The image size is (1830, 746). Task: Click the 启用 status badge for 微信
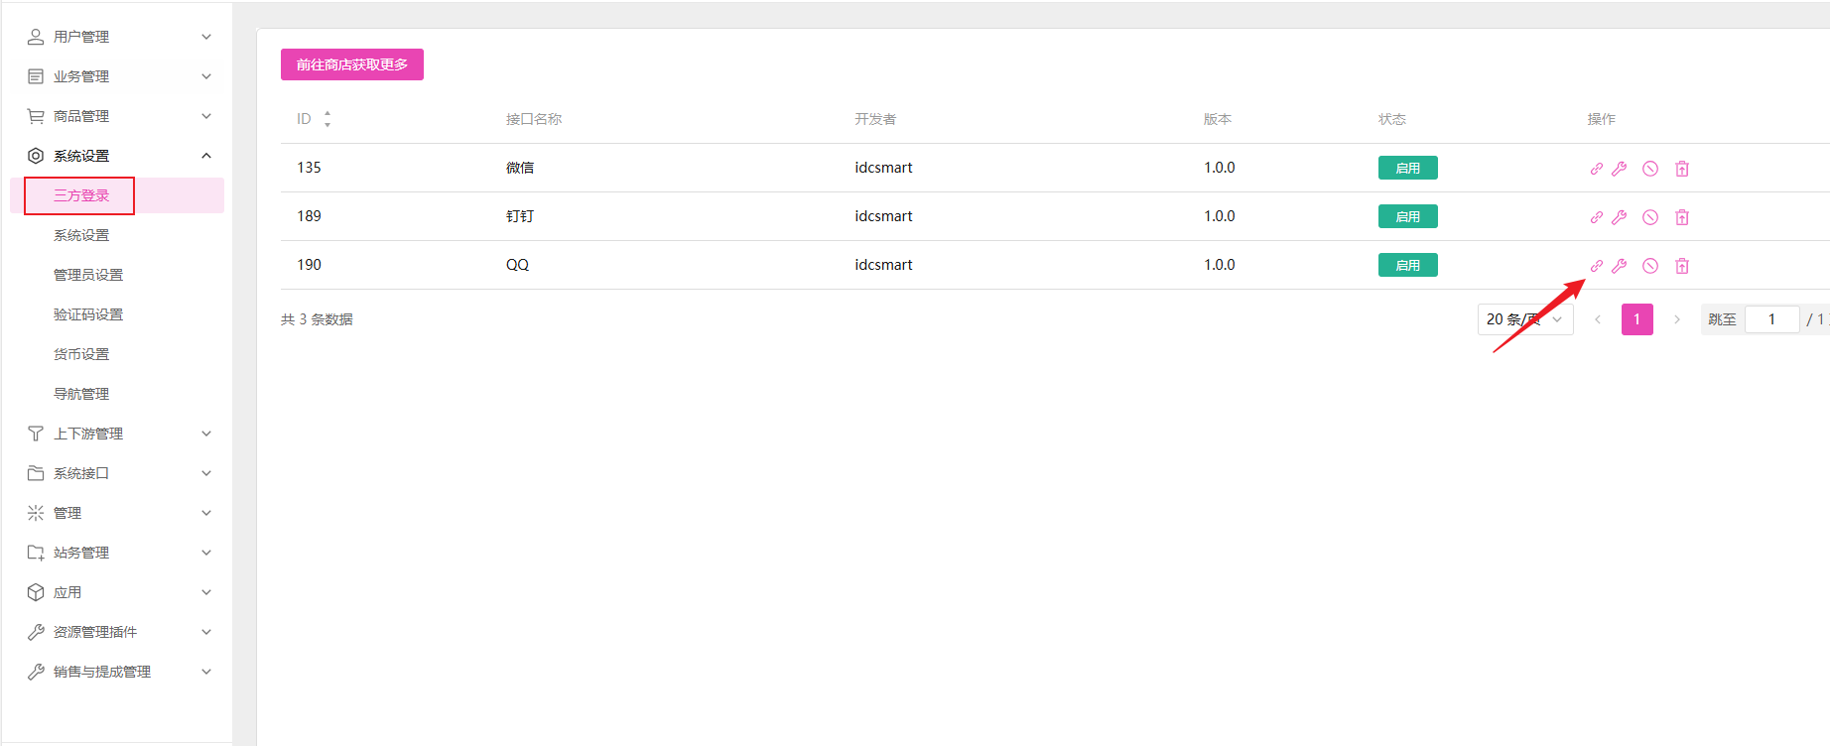(x=1407, y=169)
